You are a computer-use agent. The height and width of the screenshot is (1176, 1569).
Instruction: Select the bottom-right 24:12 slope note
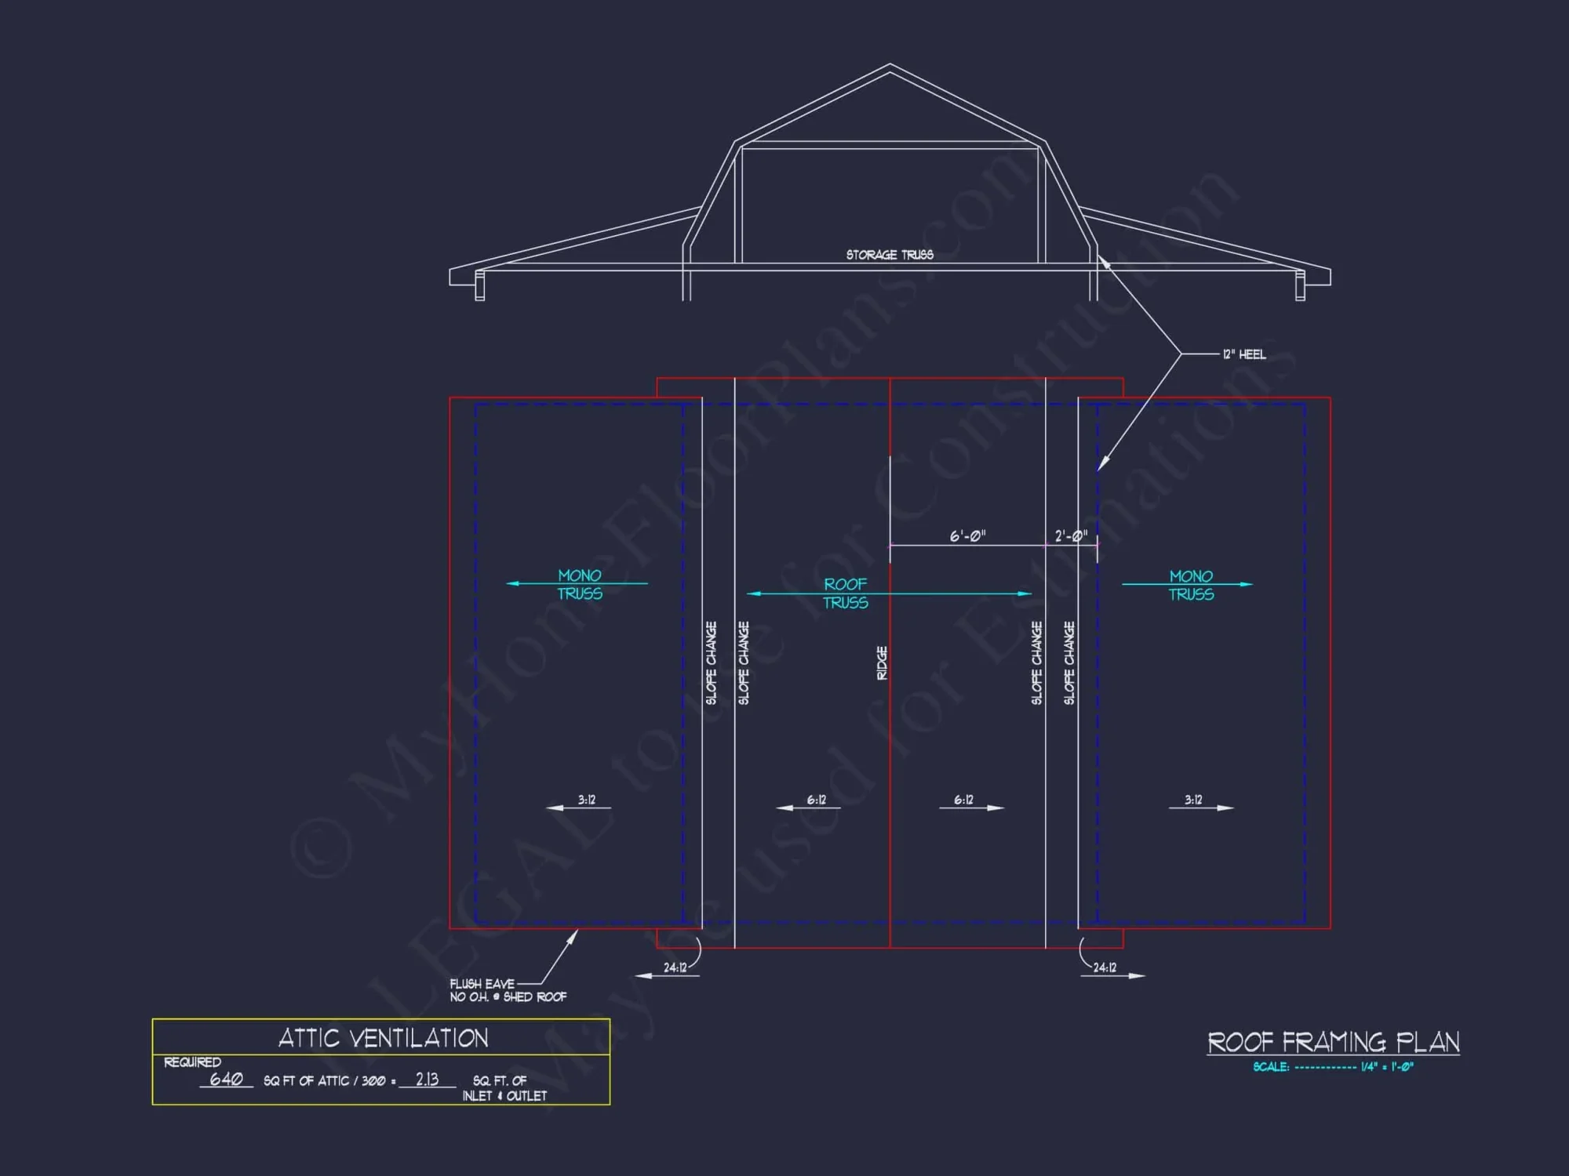(1105, 967)
